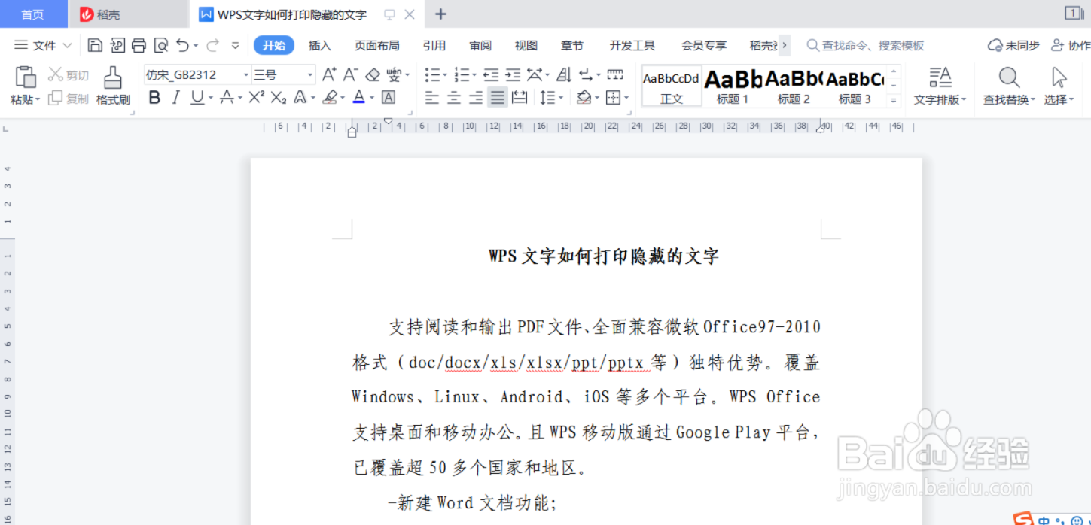Open font size dropdown 三号
1091x525 pixels.
pyautogui.click(x=310, y=74)
